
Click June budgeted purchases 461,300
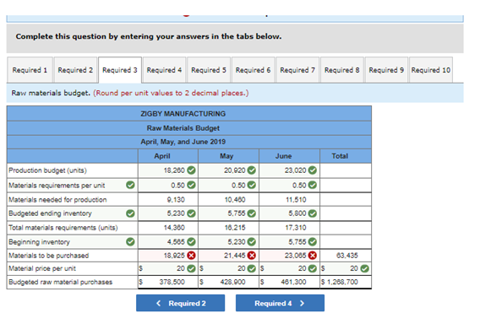[x=293, y=282]
